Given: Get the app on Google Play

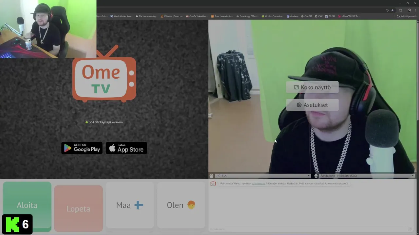Looking at the screenshot, I should pos(82,148).
